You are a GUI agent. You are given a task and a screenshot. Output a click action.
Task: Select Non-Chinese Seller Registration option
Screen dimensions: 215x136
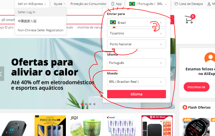tap(40, 30)
